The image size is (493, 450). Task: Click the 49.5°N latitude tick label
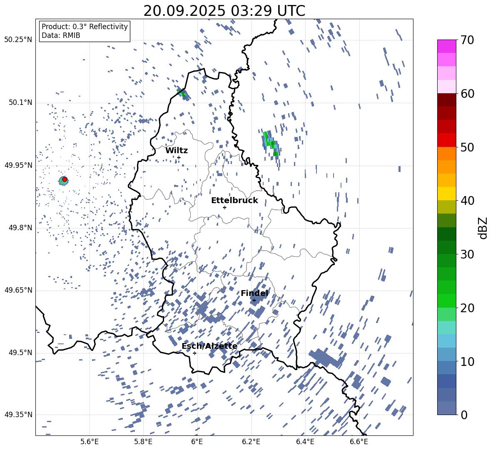[20, 352]
